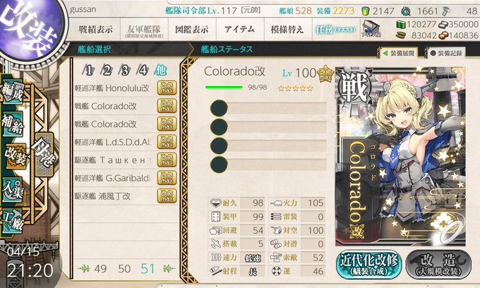Click 近代化改修 modernization button
Viewport: 480px width, 288px height.
click(369, 265)
